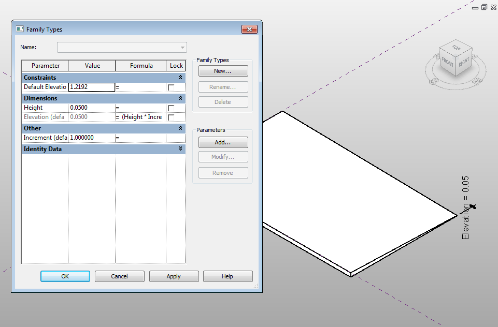
Task: Select the Default Elevation parameter name
Action: coord(45,87)
